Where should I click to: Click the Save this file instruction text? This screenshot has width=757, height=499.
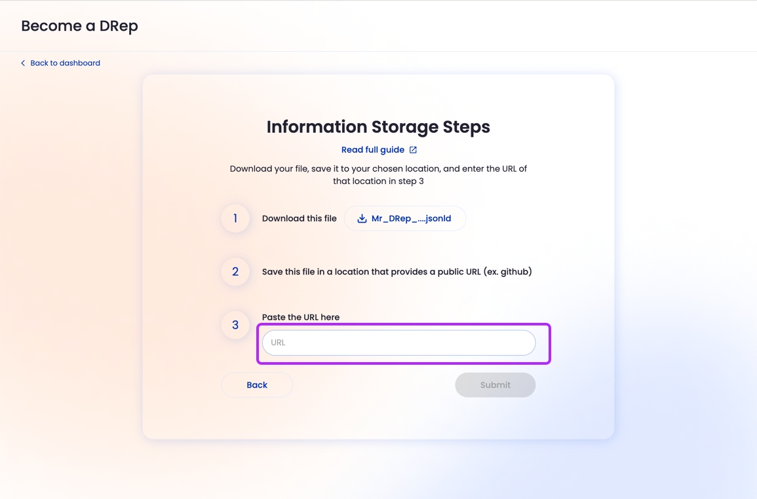coord(371,272)
